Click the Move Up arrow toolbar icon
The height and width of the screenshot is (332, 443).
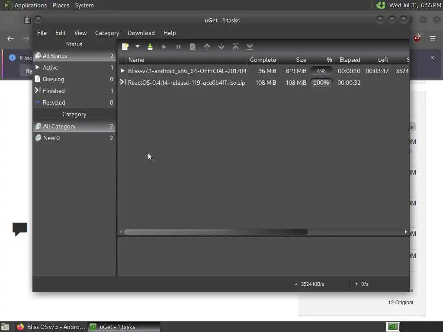(207, 47)
